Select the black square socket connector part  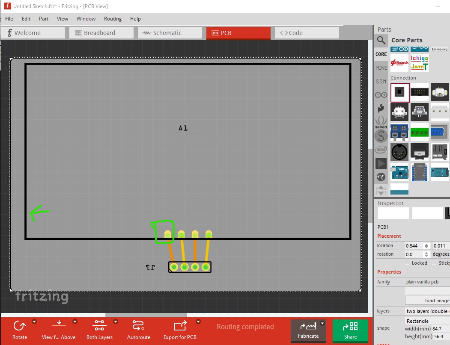click(x=400, y=92)
